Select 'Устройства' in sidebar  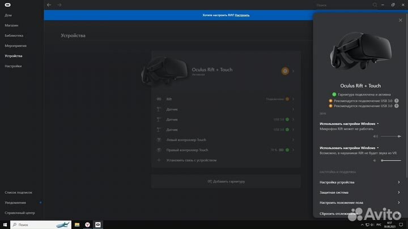tap(14, 56)
